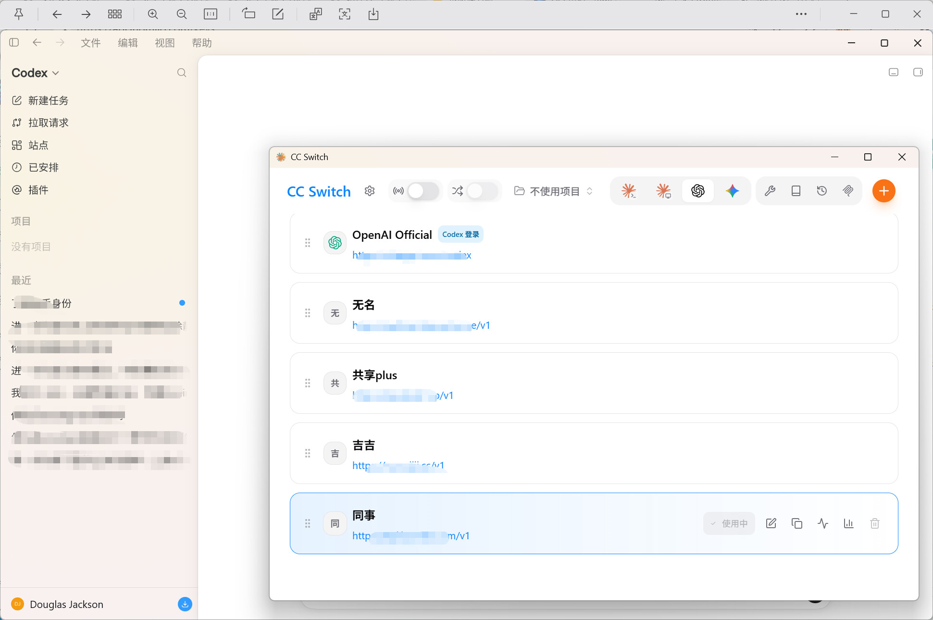Toggle the shuffle failover switch
The width and height of the screenshot is (933, 620).
click(482, 191)
